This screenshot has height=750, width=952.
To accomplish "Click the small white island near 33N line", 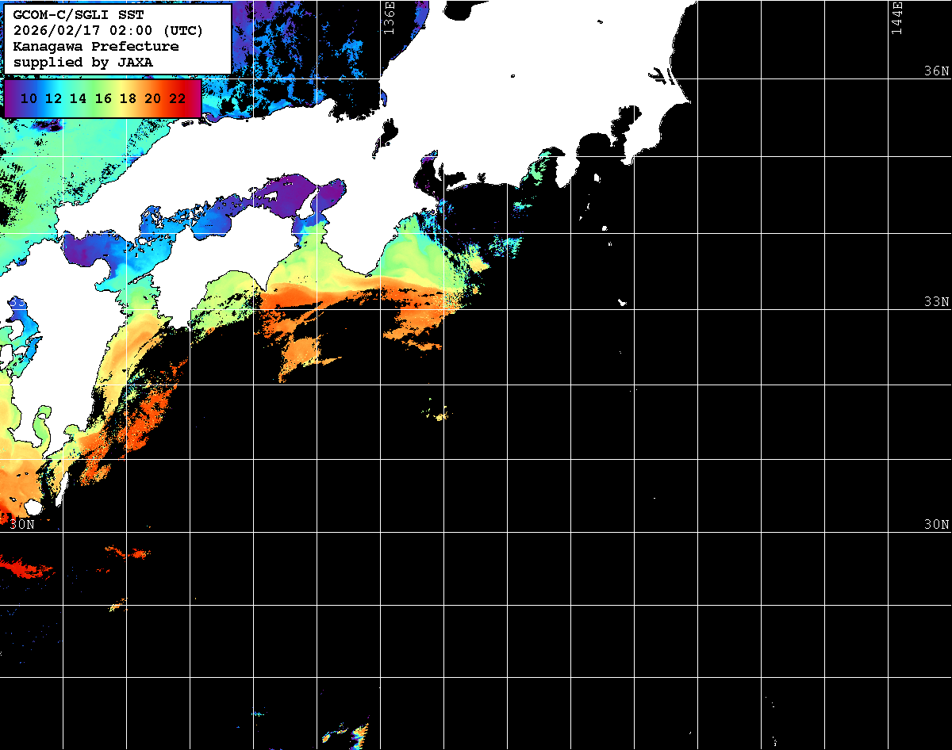I will [x=623, y=302].
